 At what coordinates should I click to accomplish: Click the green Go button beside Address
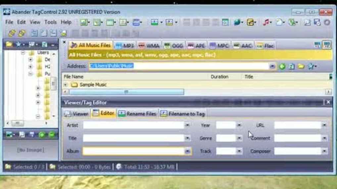[x=282, y=66]
